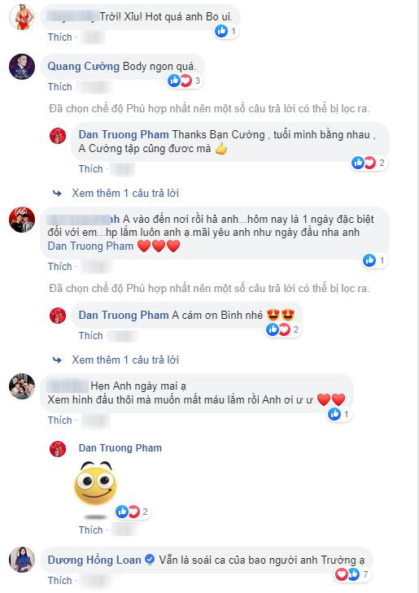
Task: Click reactions on 'A cám ơn Bình nhé' reply
Action: [282, 329]
